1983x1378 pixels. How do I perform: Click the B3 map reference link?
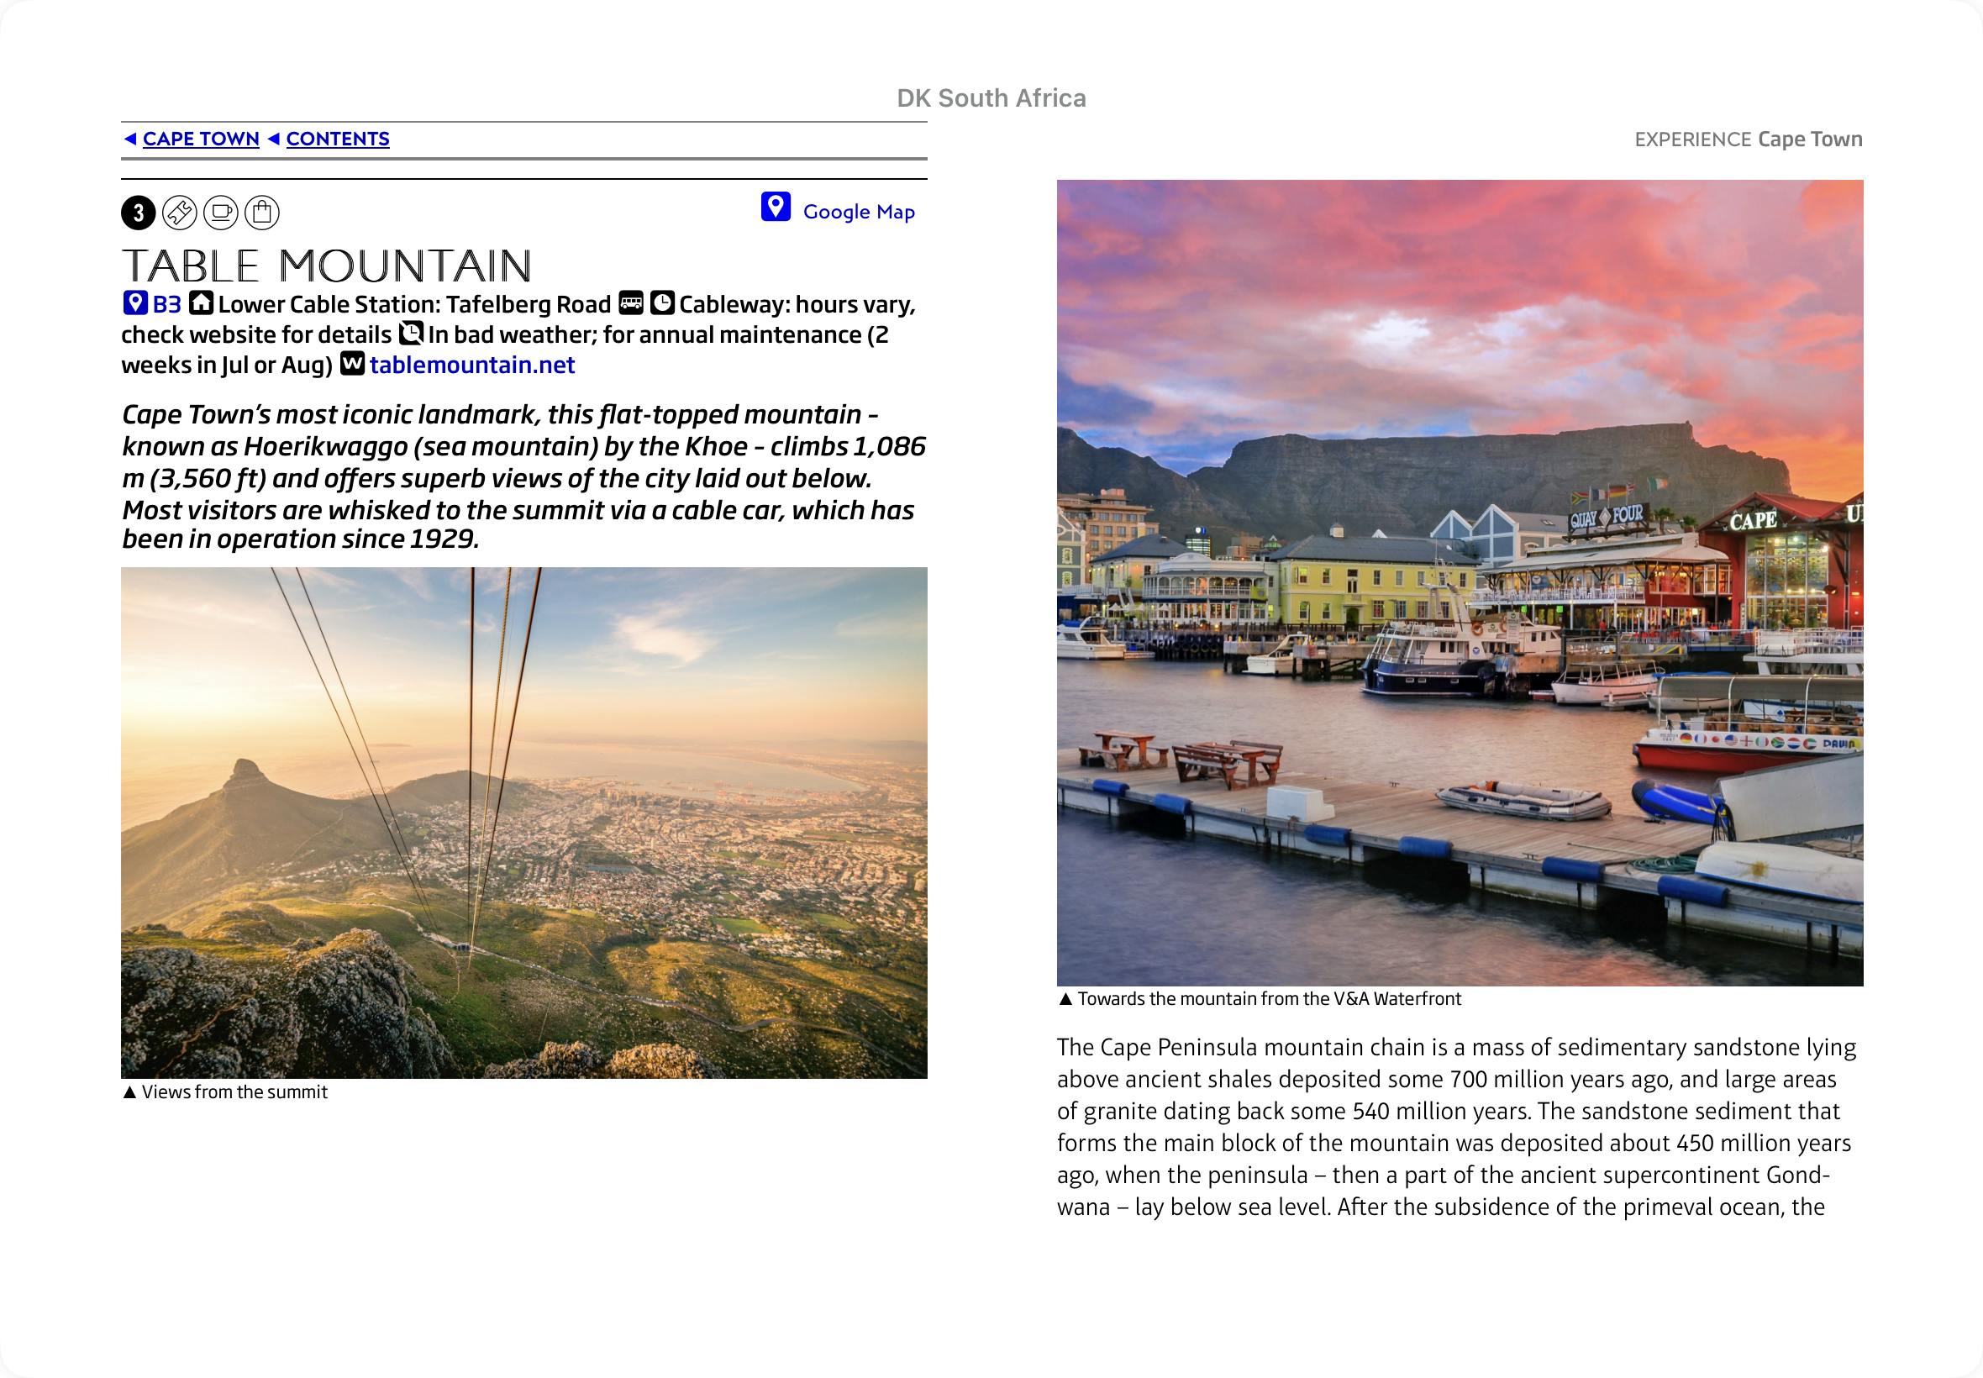[x=166, y=304]
